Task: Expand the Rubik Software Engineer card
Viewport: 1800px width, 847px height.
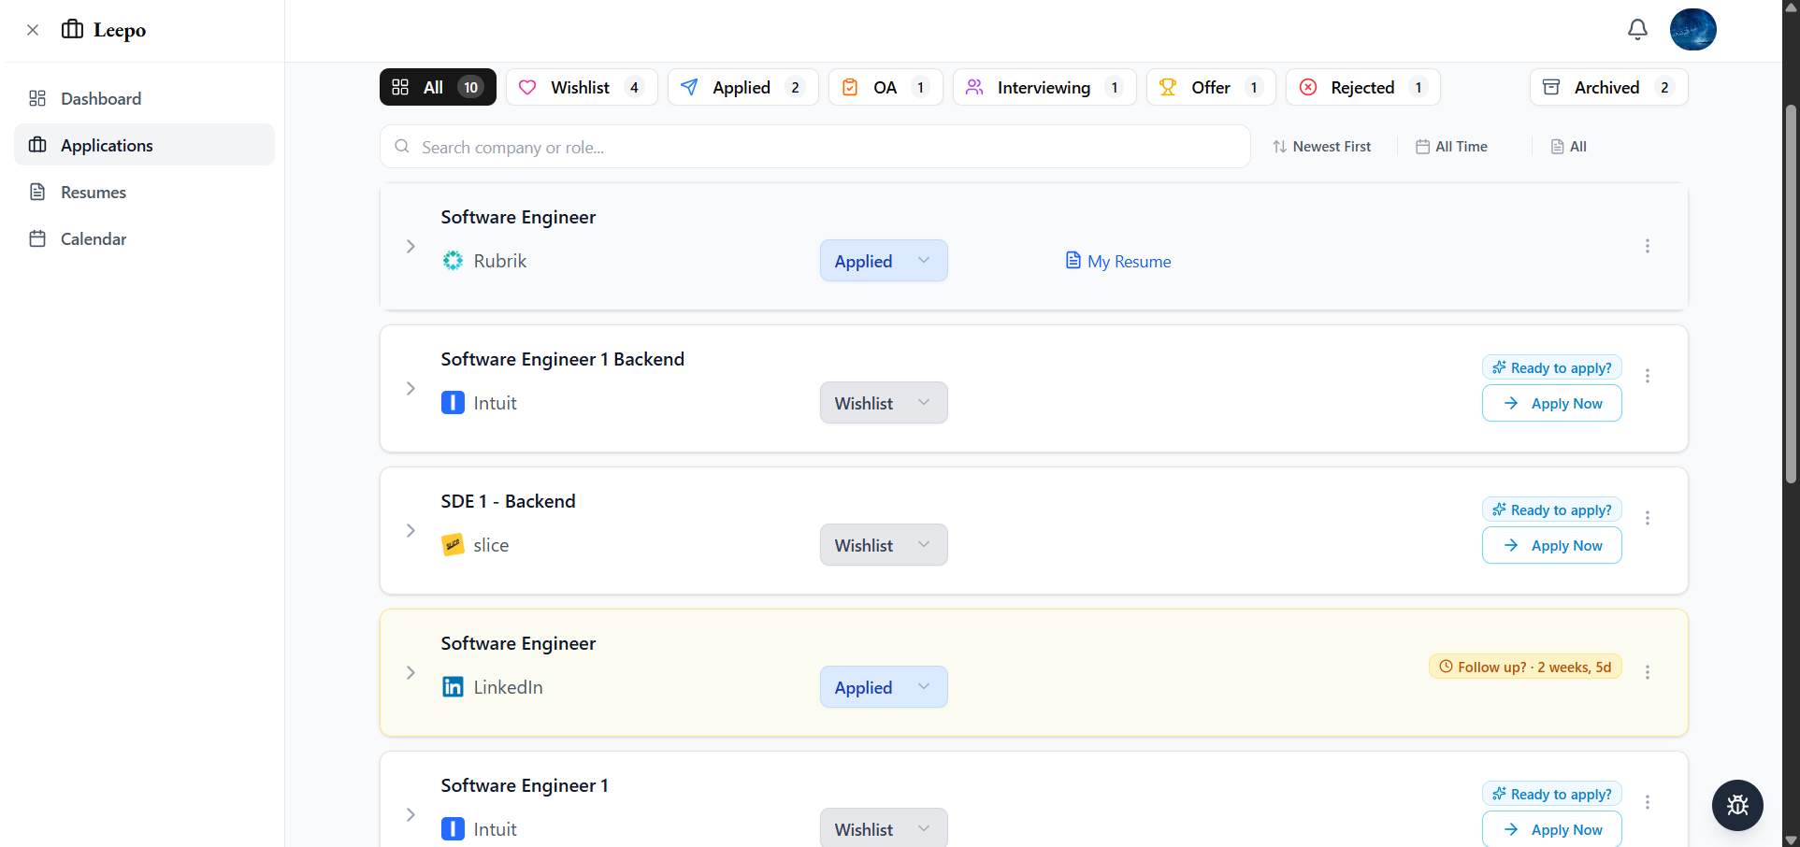Action: (x=410, y=246)
